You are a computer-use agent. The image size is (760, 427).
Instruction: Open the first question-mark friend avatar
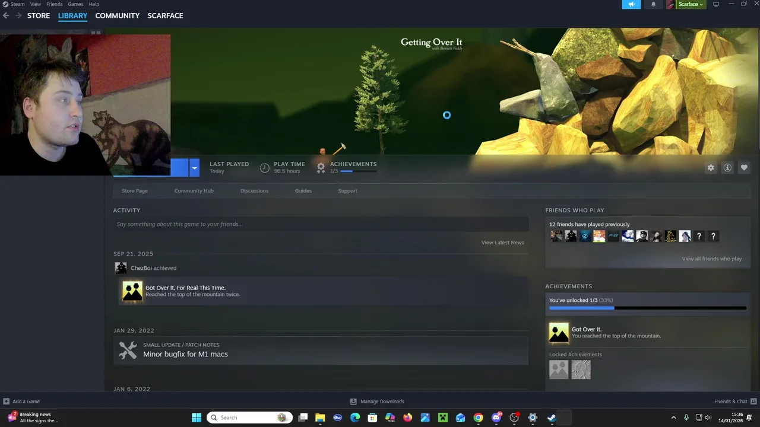(x=699, y=236)
